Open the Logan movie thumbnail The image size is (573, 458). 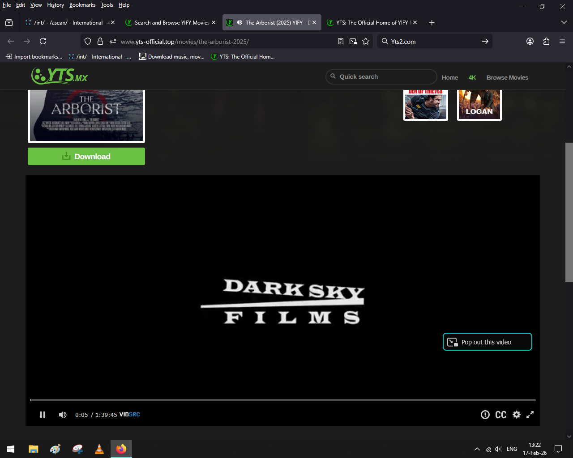(x=479, y=105)
